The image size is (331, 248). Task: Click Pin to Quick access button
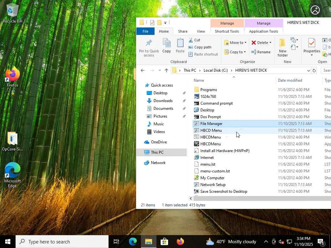(149, 48)
